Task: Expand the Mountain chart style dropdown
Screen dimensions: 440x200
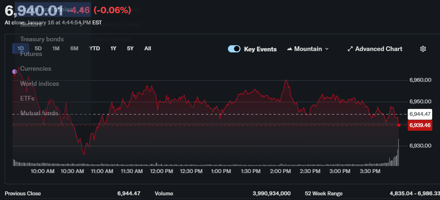Action: click(327, 49)
